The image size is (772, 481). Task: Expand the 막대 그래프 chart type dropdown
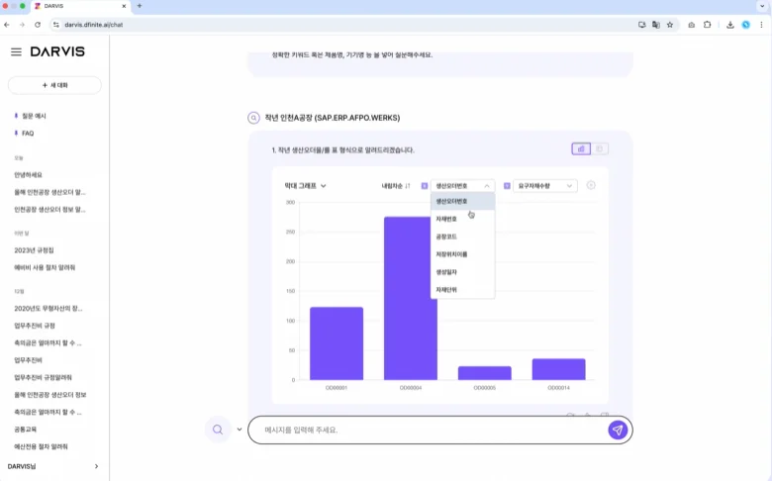(x=305, y=186)
